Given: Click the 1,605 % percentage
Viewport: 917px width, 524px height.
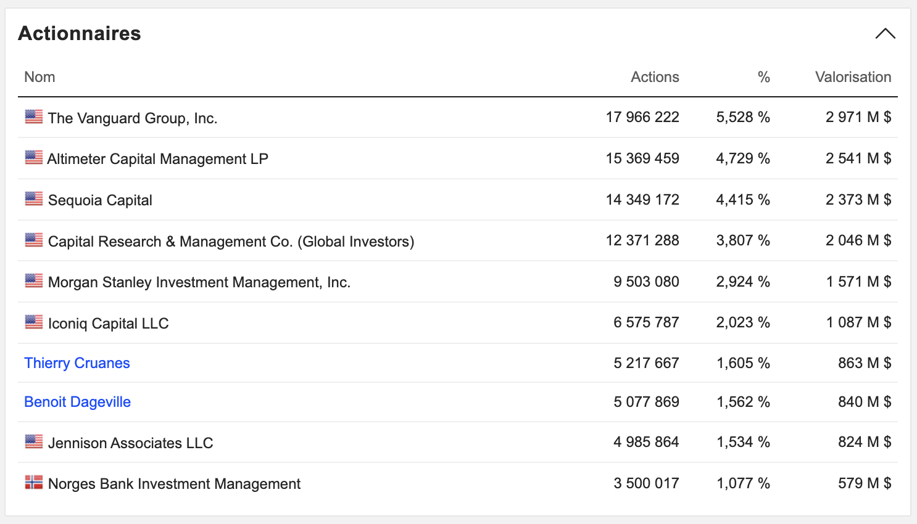Looking at the screenshot, I should [743, 363].
